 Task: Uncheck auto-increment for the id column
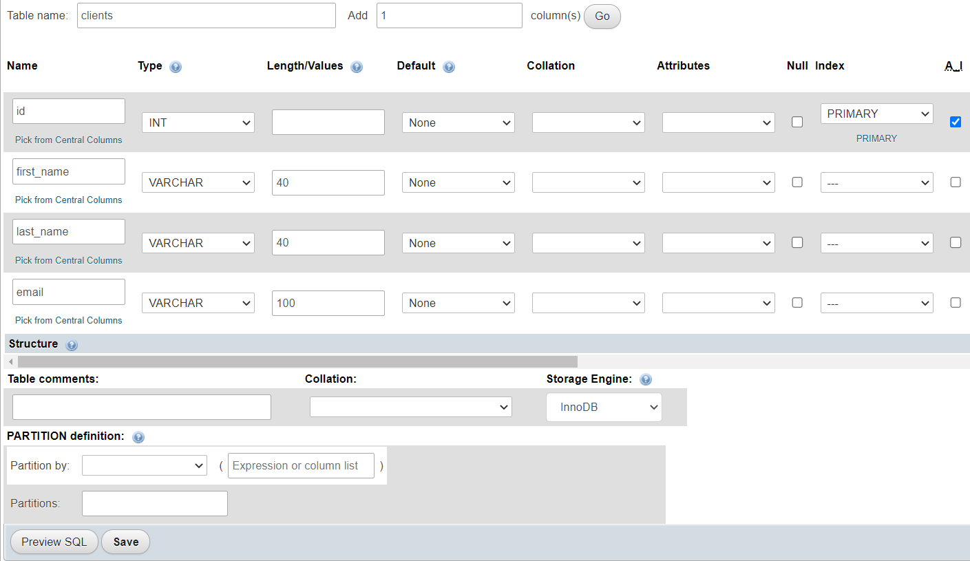[956, 122]
